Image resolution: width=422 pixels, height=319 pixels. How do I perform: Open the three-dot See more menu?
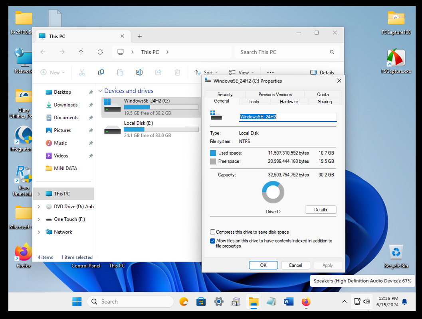270,73
